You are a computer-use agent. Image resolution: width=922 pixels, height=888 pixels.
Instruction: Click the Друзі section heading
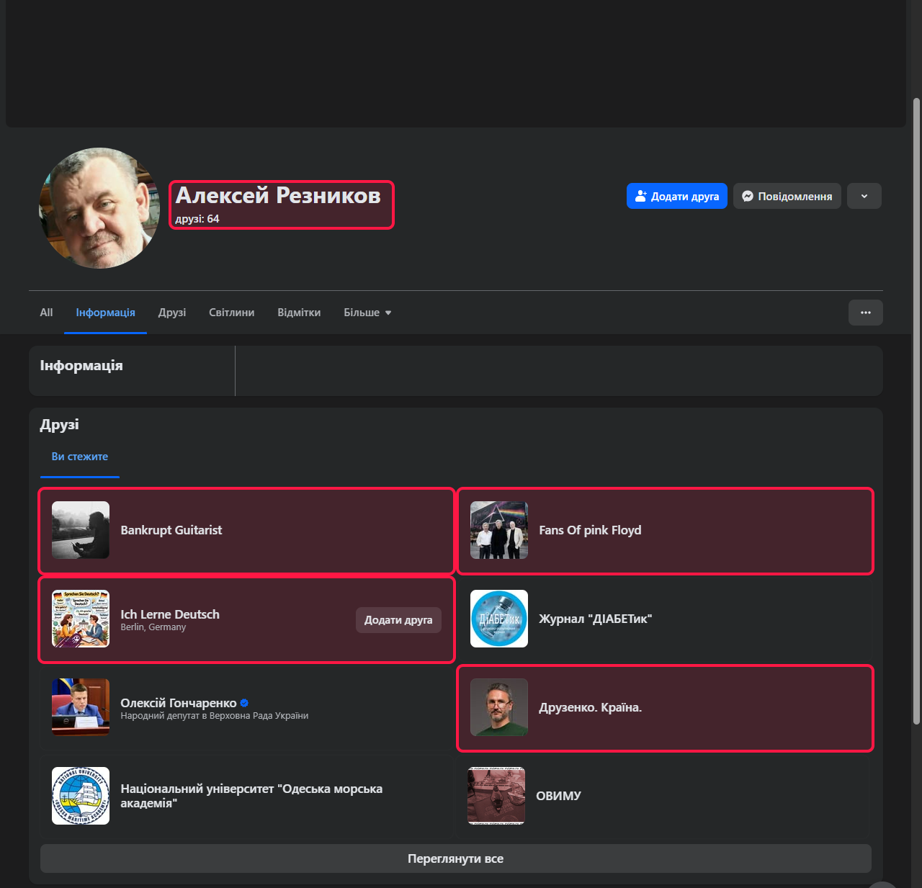60,425
